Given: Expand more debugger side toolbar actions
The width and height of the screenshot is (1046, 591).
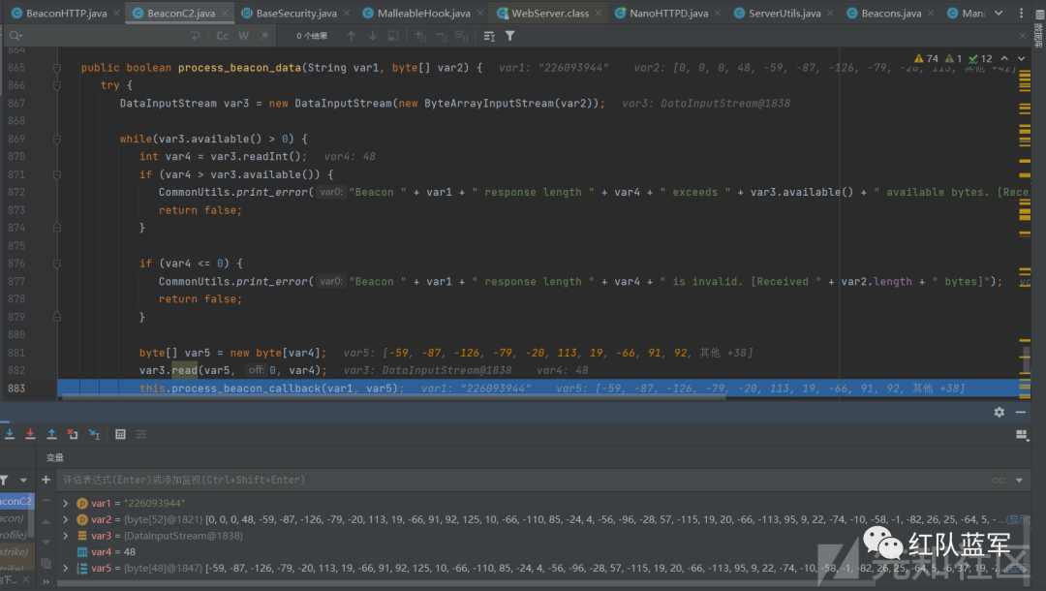Looking at the screenshot, I should click(x=46, y=581).
